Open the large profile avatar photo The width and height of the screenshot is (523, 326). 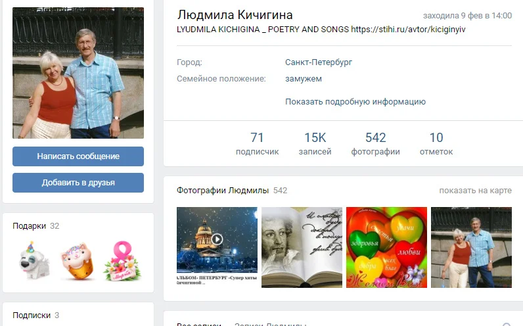click(78, 73)
